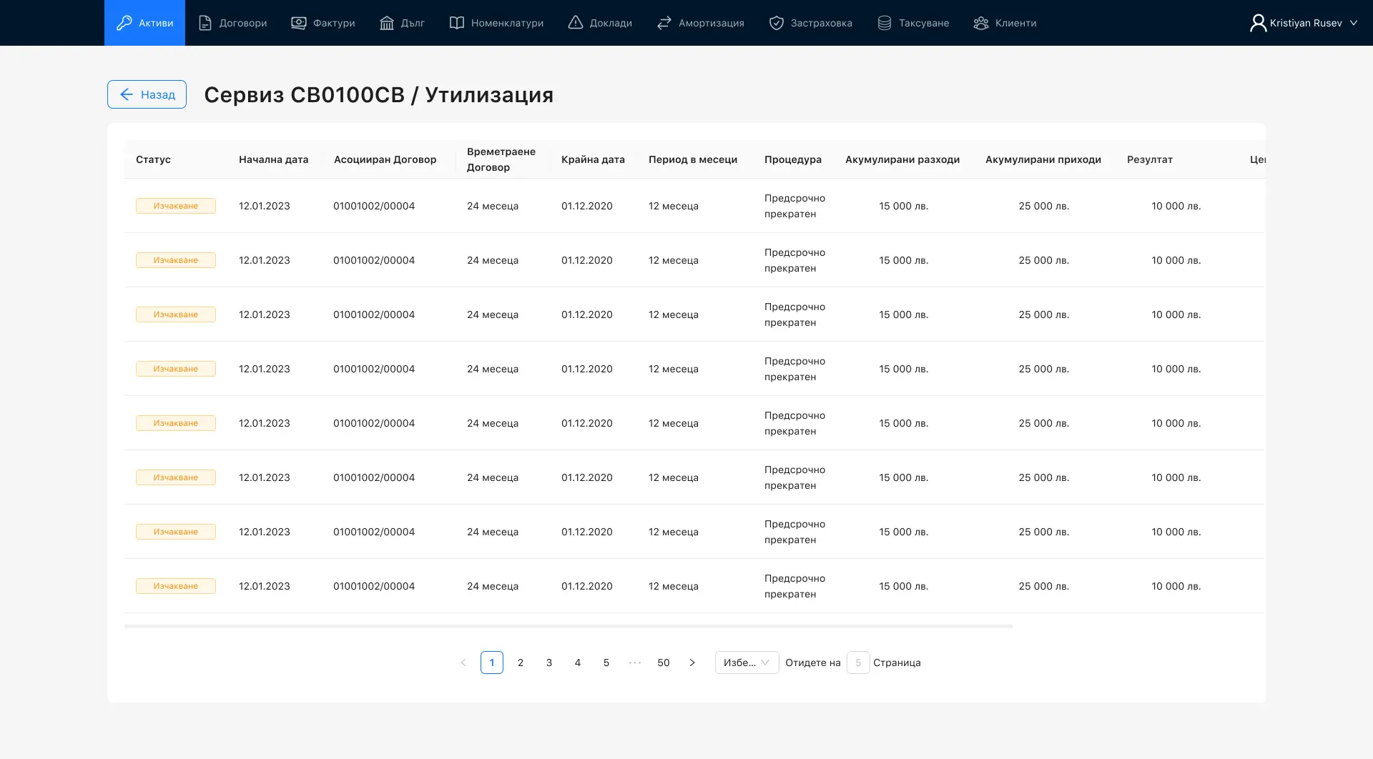1373x759 pixels.
Task: Click the key icon beside Активи
Action: (x=124, y=23)
